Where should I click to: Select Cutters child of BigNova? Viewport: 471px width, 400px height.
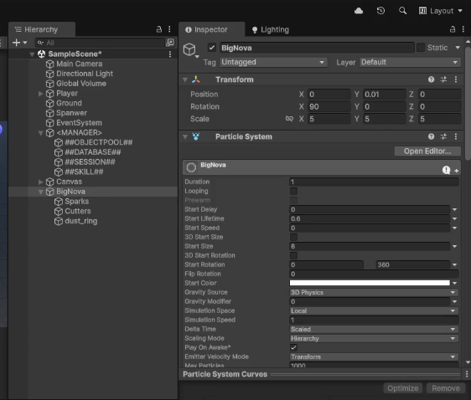78,212
